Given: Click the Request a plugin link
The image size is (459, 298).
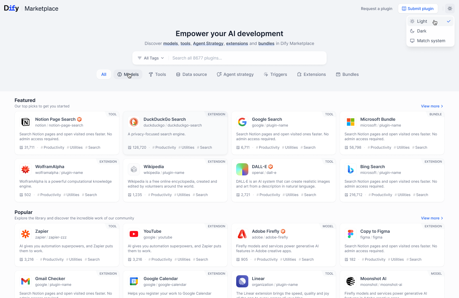Looking at the screenshot, I should click(x=376, y=8).
